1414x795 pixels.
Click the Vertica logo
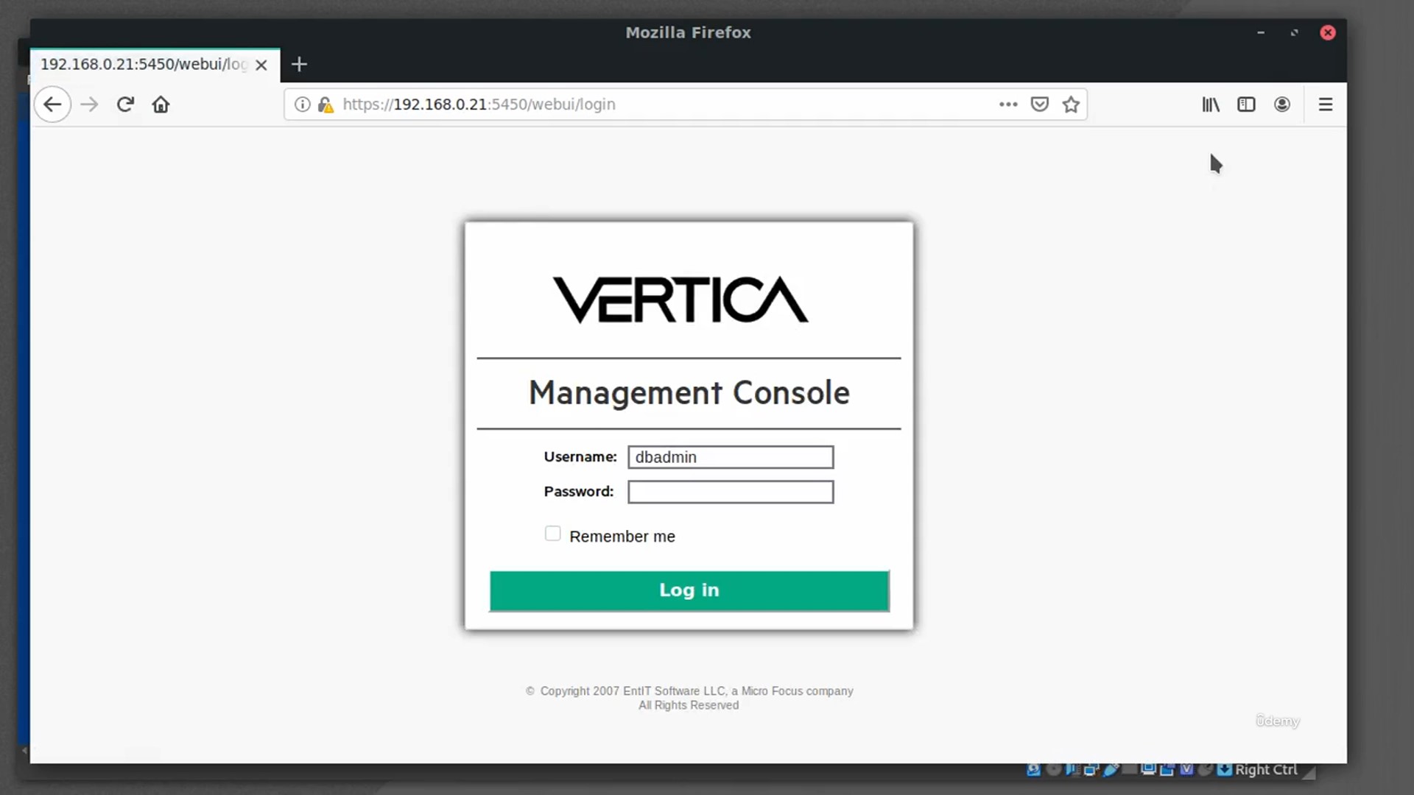[x=680, y=300]
